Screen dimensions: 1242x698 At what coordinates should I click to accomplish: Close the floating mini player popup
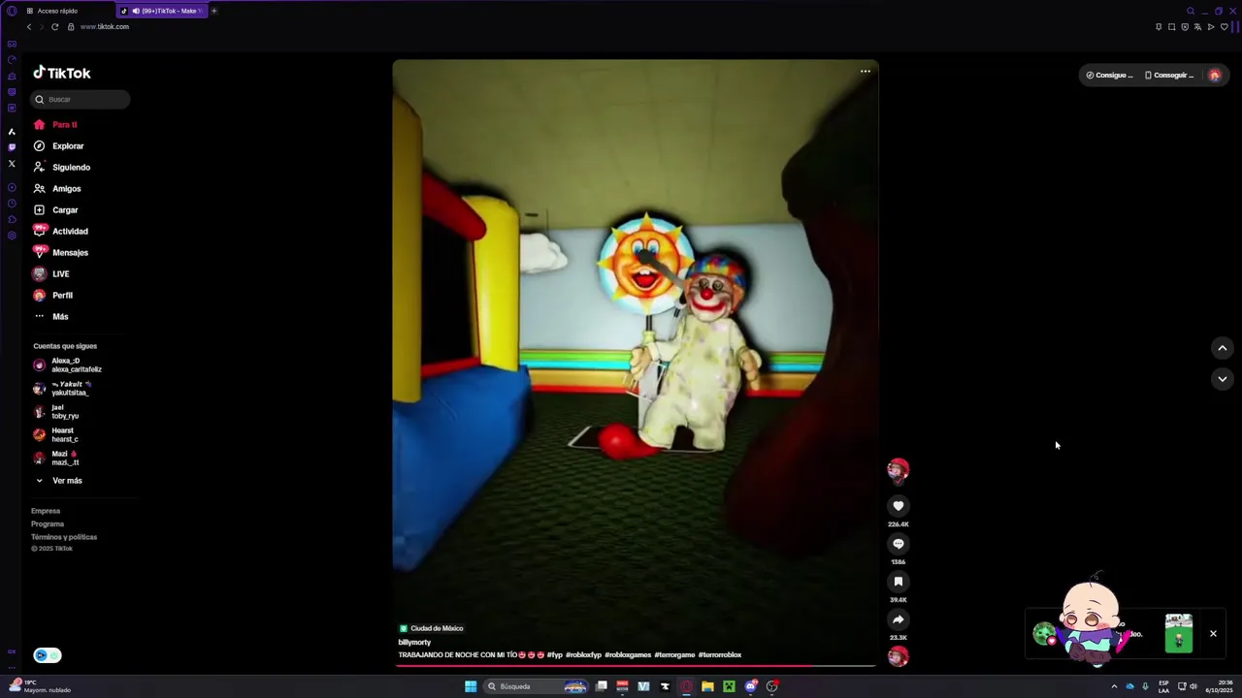point(1213,634)
